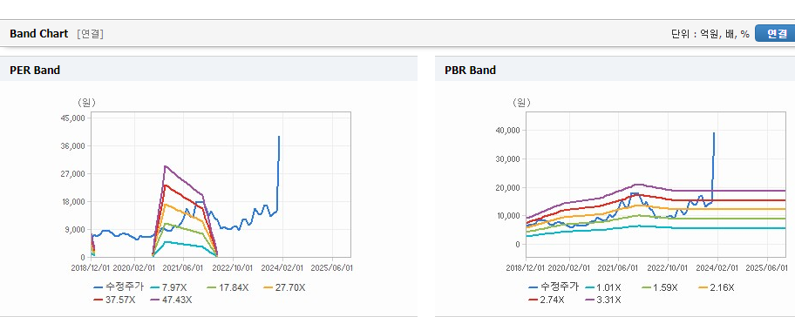Toggle the 1.01X legend series
This screenshot has width=795, height=317.
tap(602, 287)
